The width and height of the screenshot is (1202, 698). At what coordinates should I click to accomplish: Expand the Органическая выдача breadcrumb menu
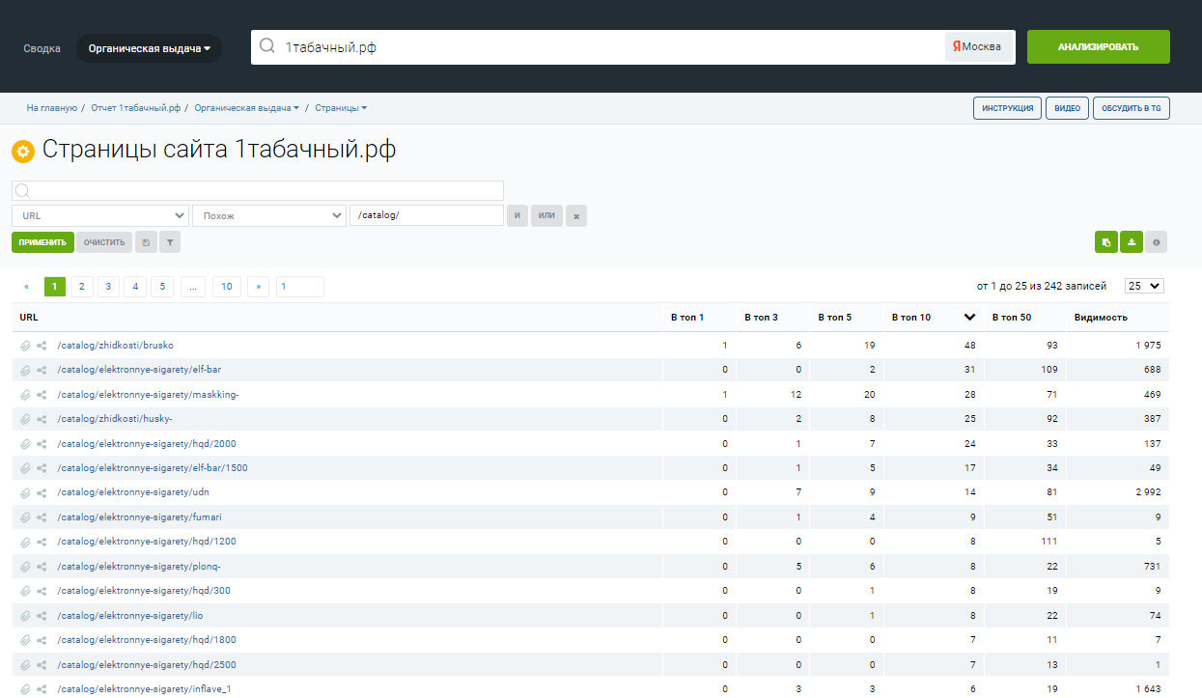(246, 108)
